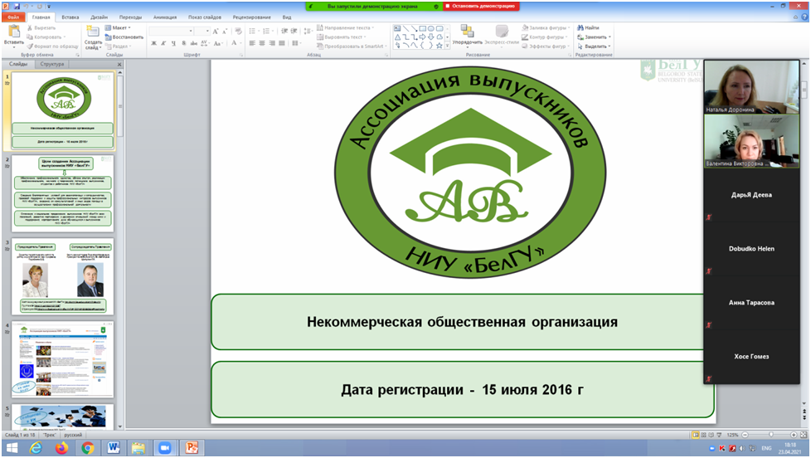
Task: Stop screen sharing (Остановить демонстрацию)
Action: [x=481, y=6]
